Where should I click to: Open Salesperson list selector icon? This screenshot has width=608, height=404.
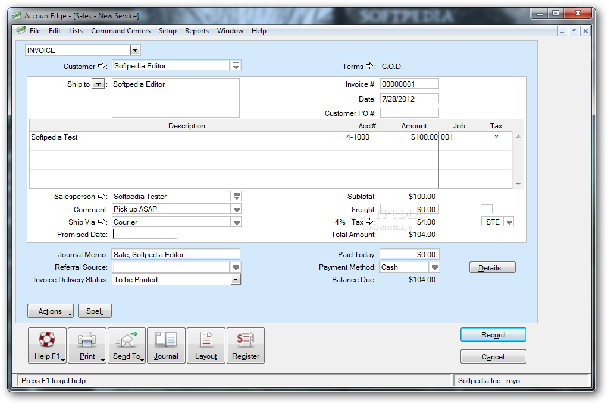click(x=236, y=196)
